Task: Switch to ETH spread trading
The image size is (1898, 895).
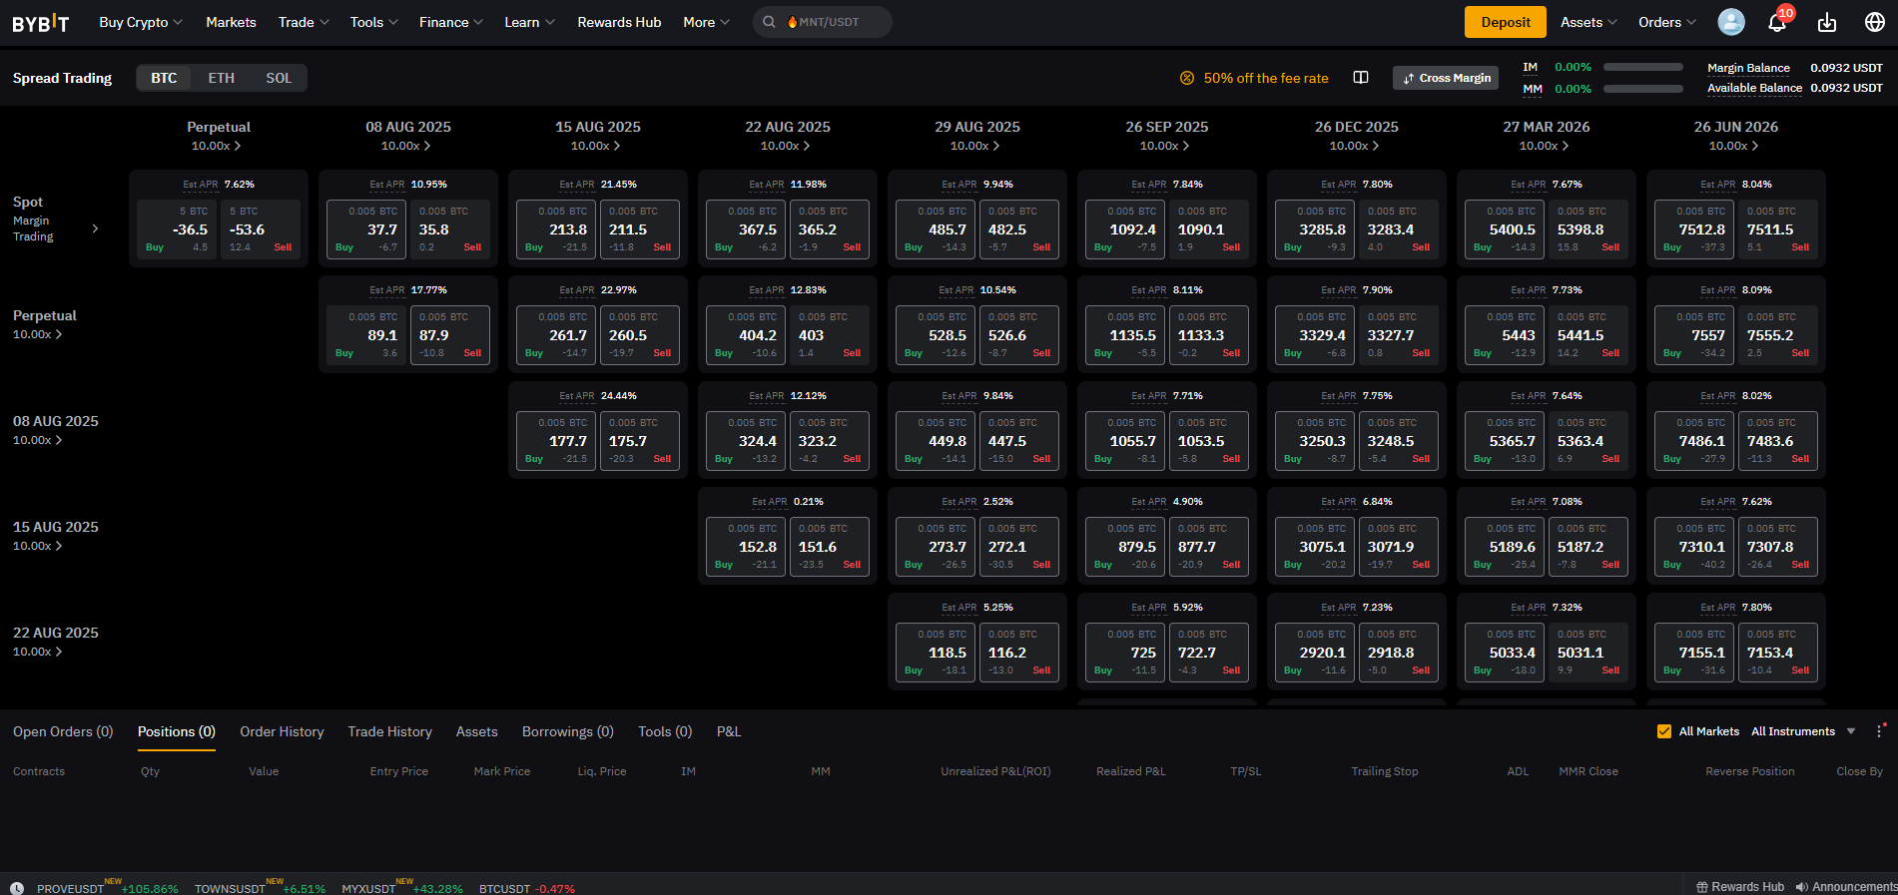Action: click(x=221, y=78)
